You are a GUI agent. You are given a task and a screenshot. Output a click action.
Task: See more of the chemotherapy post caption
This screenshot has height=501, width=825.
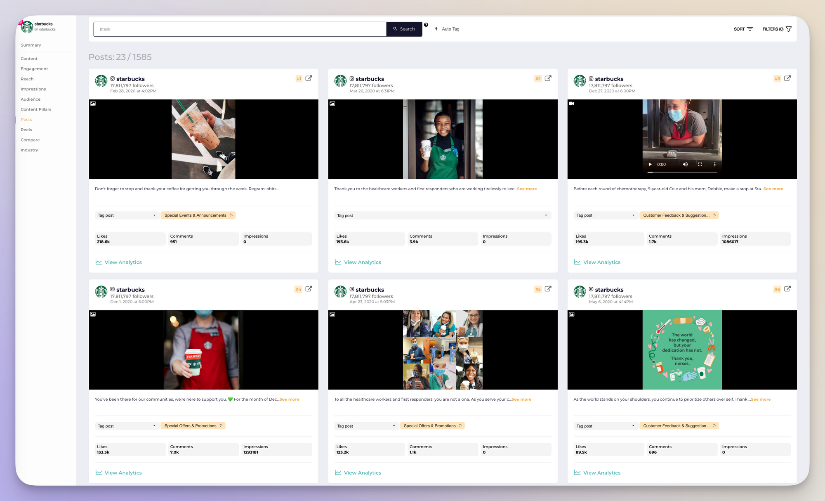[773, 189]
